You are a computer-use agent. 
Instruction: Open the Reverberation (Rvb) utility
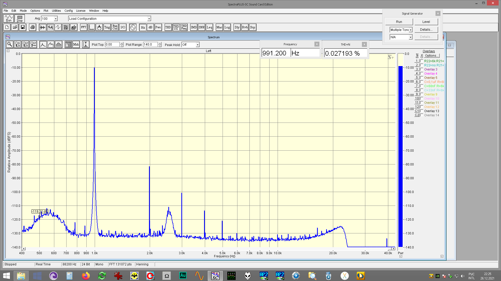(x=245, y=27)
